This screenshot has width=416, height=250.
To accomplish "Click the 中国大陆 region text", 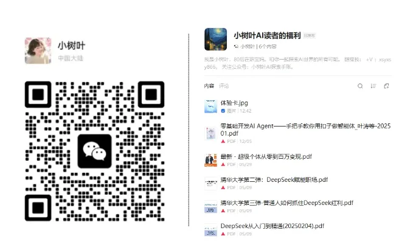I will point(71,58).
